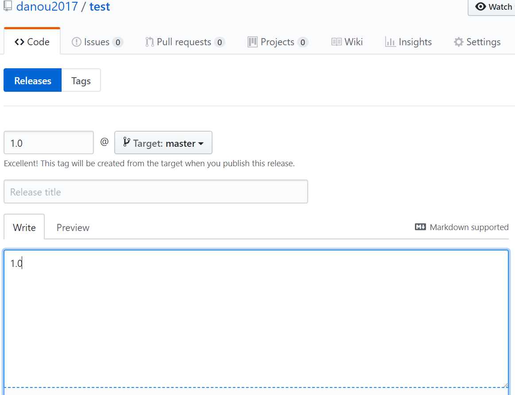This screenshot has width=515, height=395.
Task: Focus the Release title input field
Action: (156, 192)
